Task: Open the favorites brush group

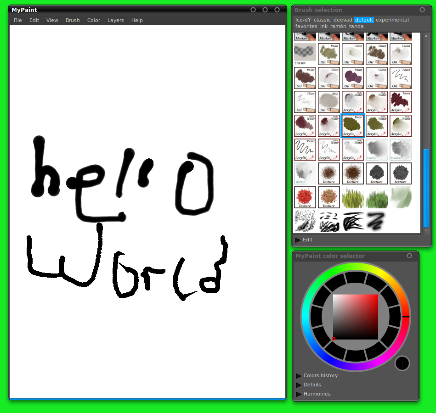Action: 306,26
